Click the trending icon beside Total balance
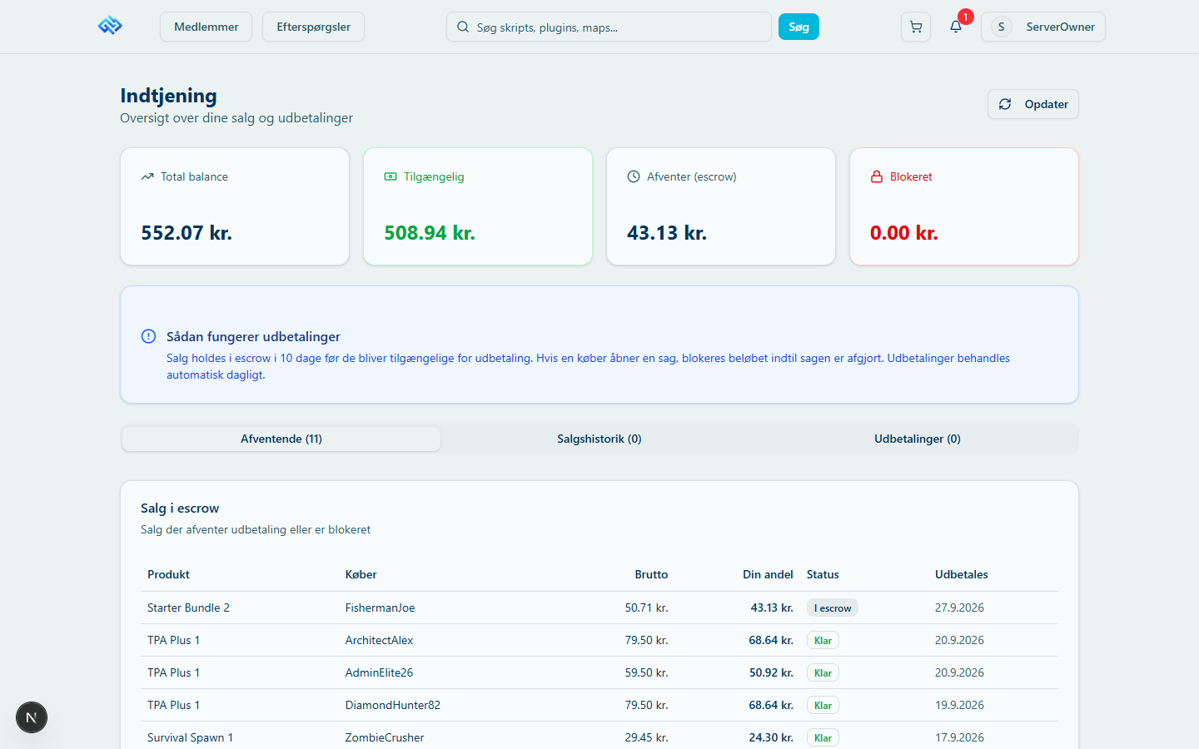The width and height of the screenshot is (1199, 749). pyautogui.click(x=147, y=176)
